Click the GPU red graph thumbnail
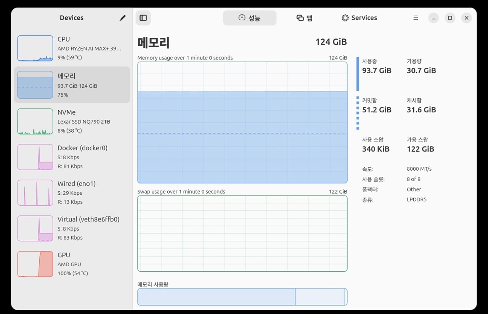Viewport: 488px width, 314px height. (35, 264)
